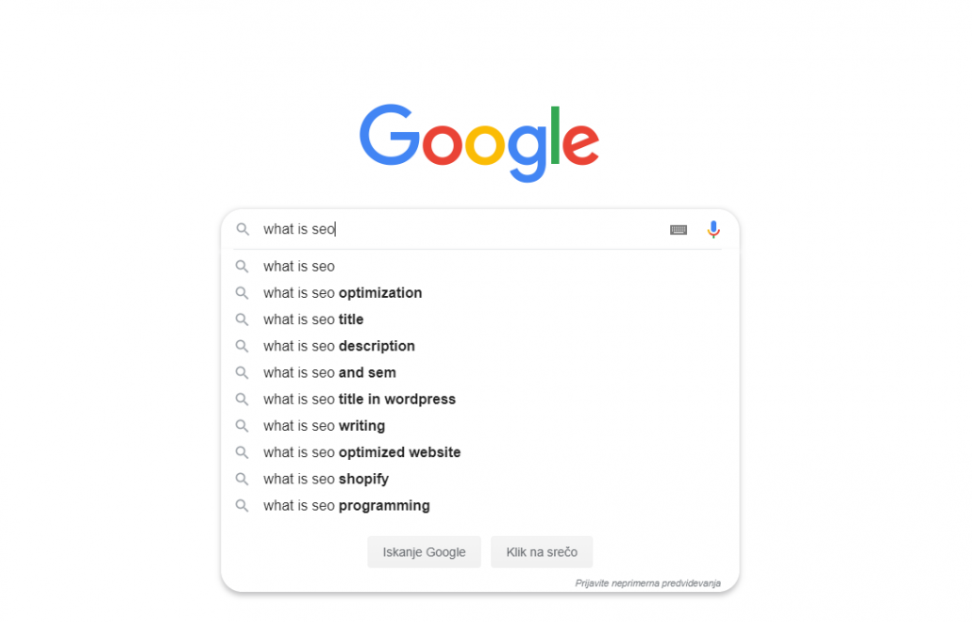Image resolution: width=972 pixels, height=622 pixels.
Task: Select 'what is seo title in wordpress' suggestion
Action: (x=359, y=400)
